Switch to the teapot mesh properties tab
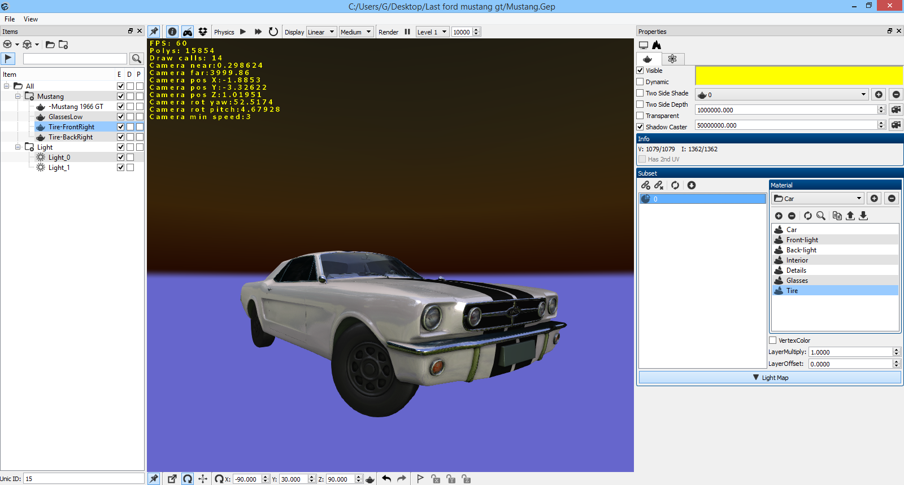The width and height of the screenshot is (904, 485). click(x=648, y=59)
